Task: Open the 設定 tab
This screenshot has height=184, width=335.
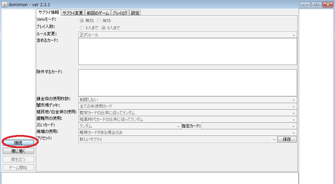Action: coord(135,13)
